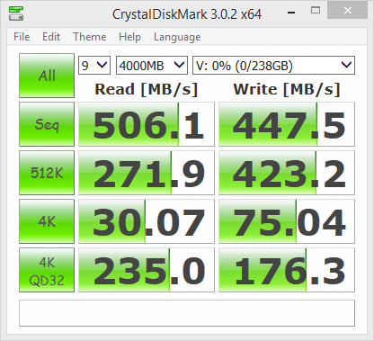Click the empty comment field at the bottom
The height and width of the screenshot is (341, 374).
[x=187, y=313]
